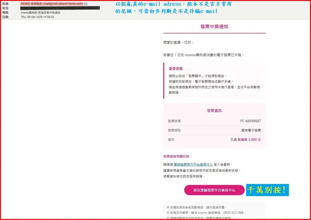Click the 來源 header label
The height and width of the screenshot is (220, 311).
(5, 4)
